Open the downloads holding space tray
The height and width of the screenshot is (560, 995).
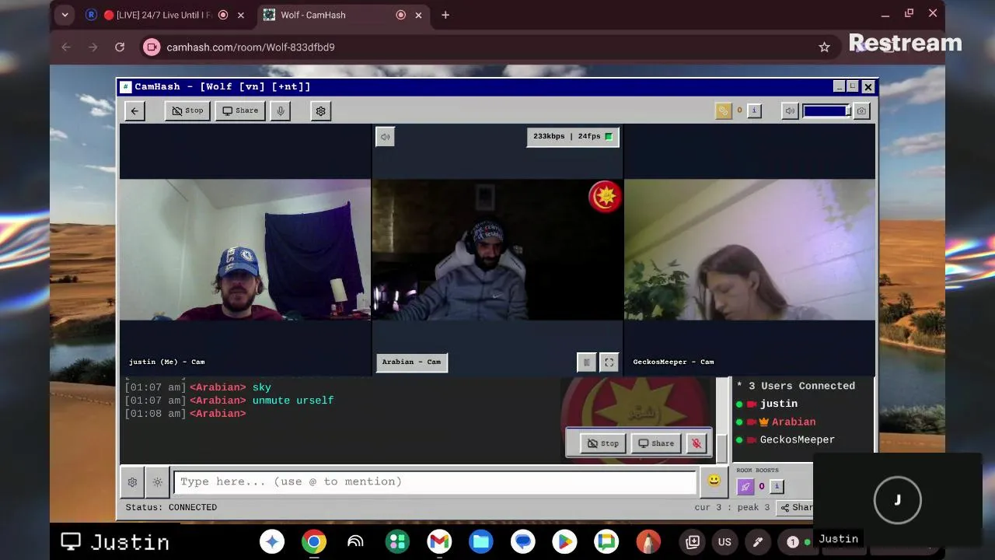693,541
